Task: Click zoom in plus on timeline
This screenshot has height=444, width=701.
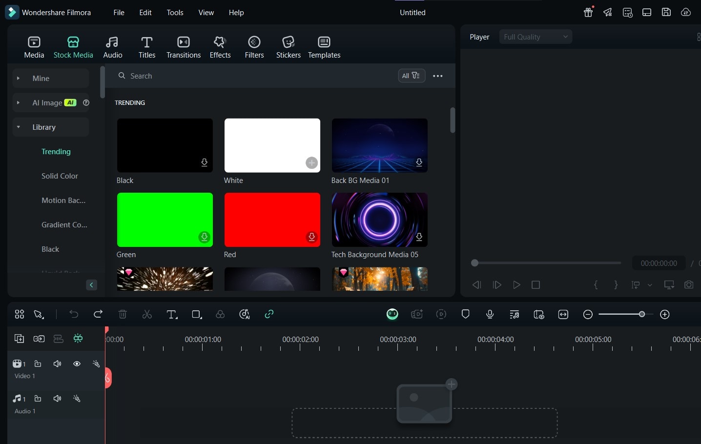Action: coord(665,315)
